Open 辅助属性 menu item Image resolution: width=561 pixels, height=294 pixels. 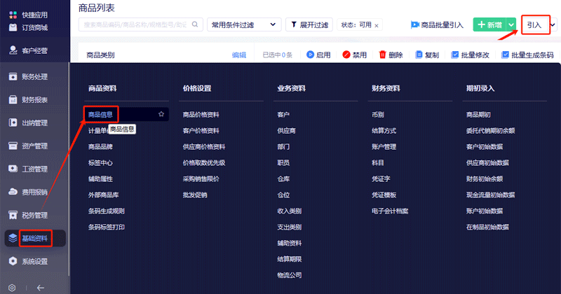(100, 178)
